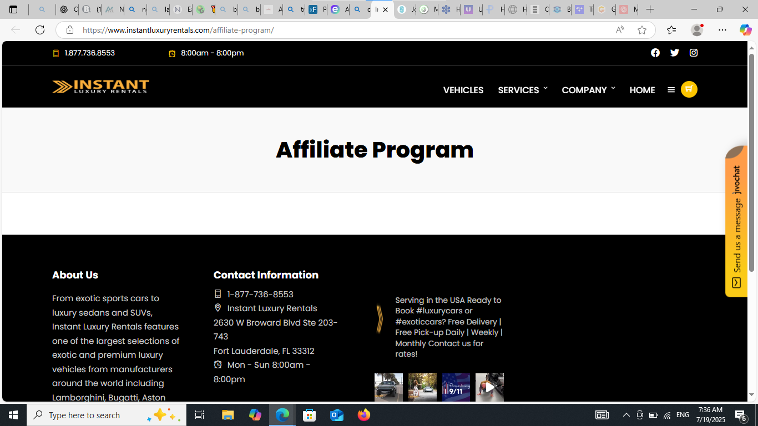758x426 pixels.
Task: Open the Instagram icon in the header
Action: (x=694, y=53)
